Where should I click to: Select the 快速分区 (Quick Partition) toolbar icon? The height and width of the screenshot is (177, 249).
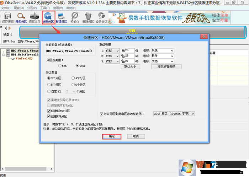coord(48,17)
